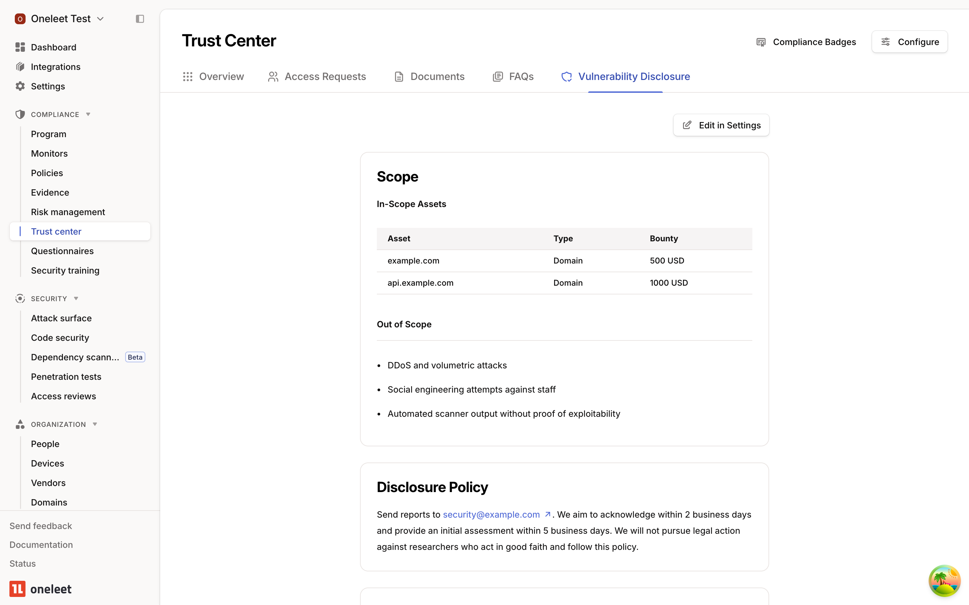Click the Access Requests people icon
This screenshot has width=969, height=605.
pyautogui.click(x=273, y=76)
